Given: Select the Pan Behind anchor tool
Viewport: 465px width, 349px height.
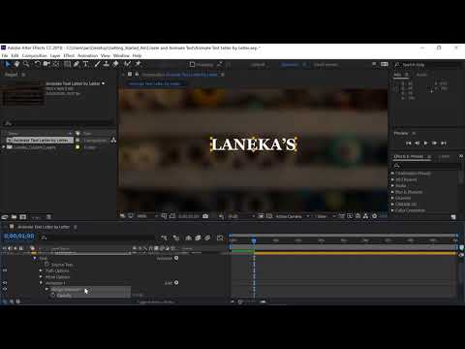Looking at the screenshot, I should coord(56,64).
